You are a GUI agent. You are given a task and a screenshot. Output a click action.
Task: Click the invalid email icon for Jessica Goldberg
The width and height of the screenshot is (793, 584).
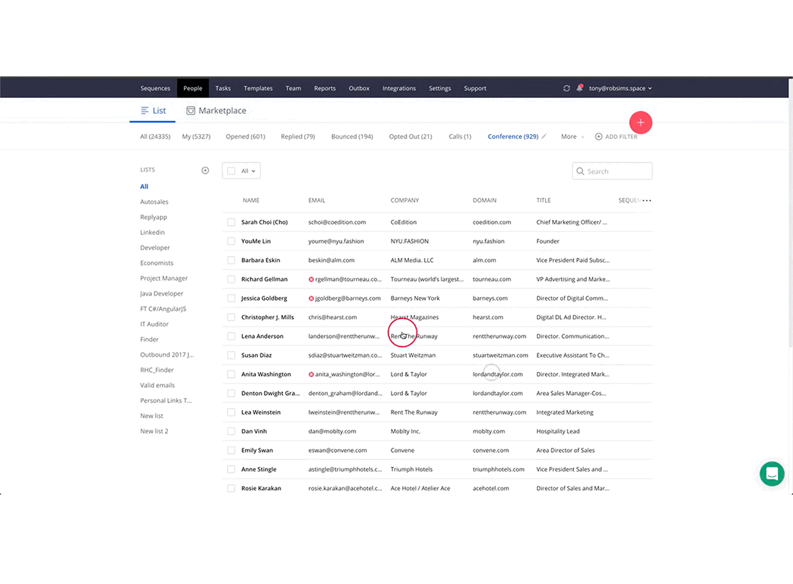pos(311,298)
